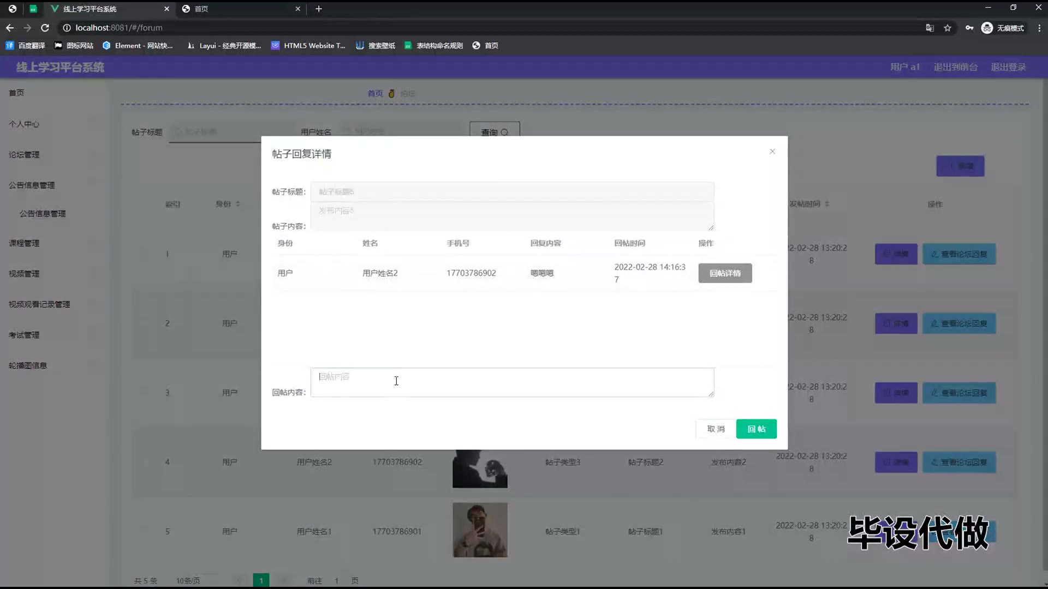
Task: Select page 1 in pagination
Action: click(x=261, y=580)
